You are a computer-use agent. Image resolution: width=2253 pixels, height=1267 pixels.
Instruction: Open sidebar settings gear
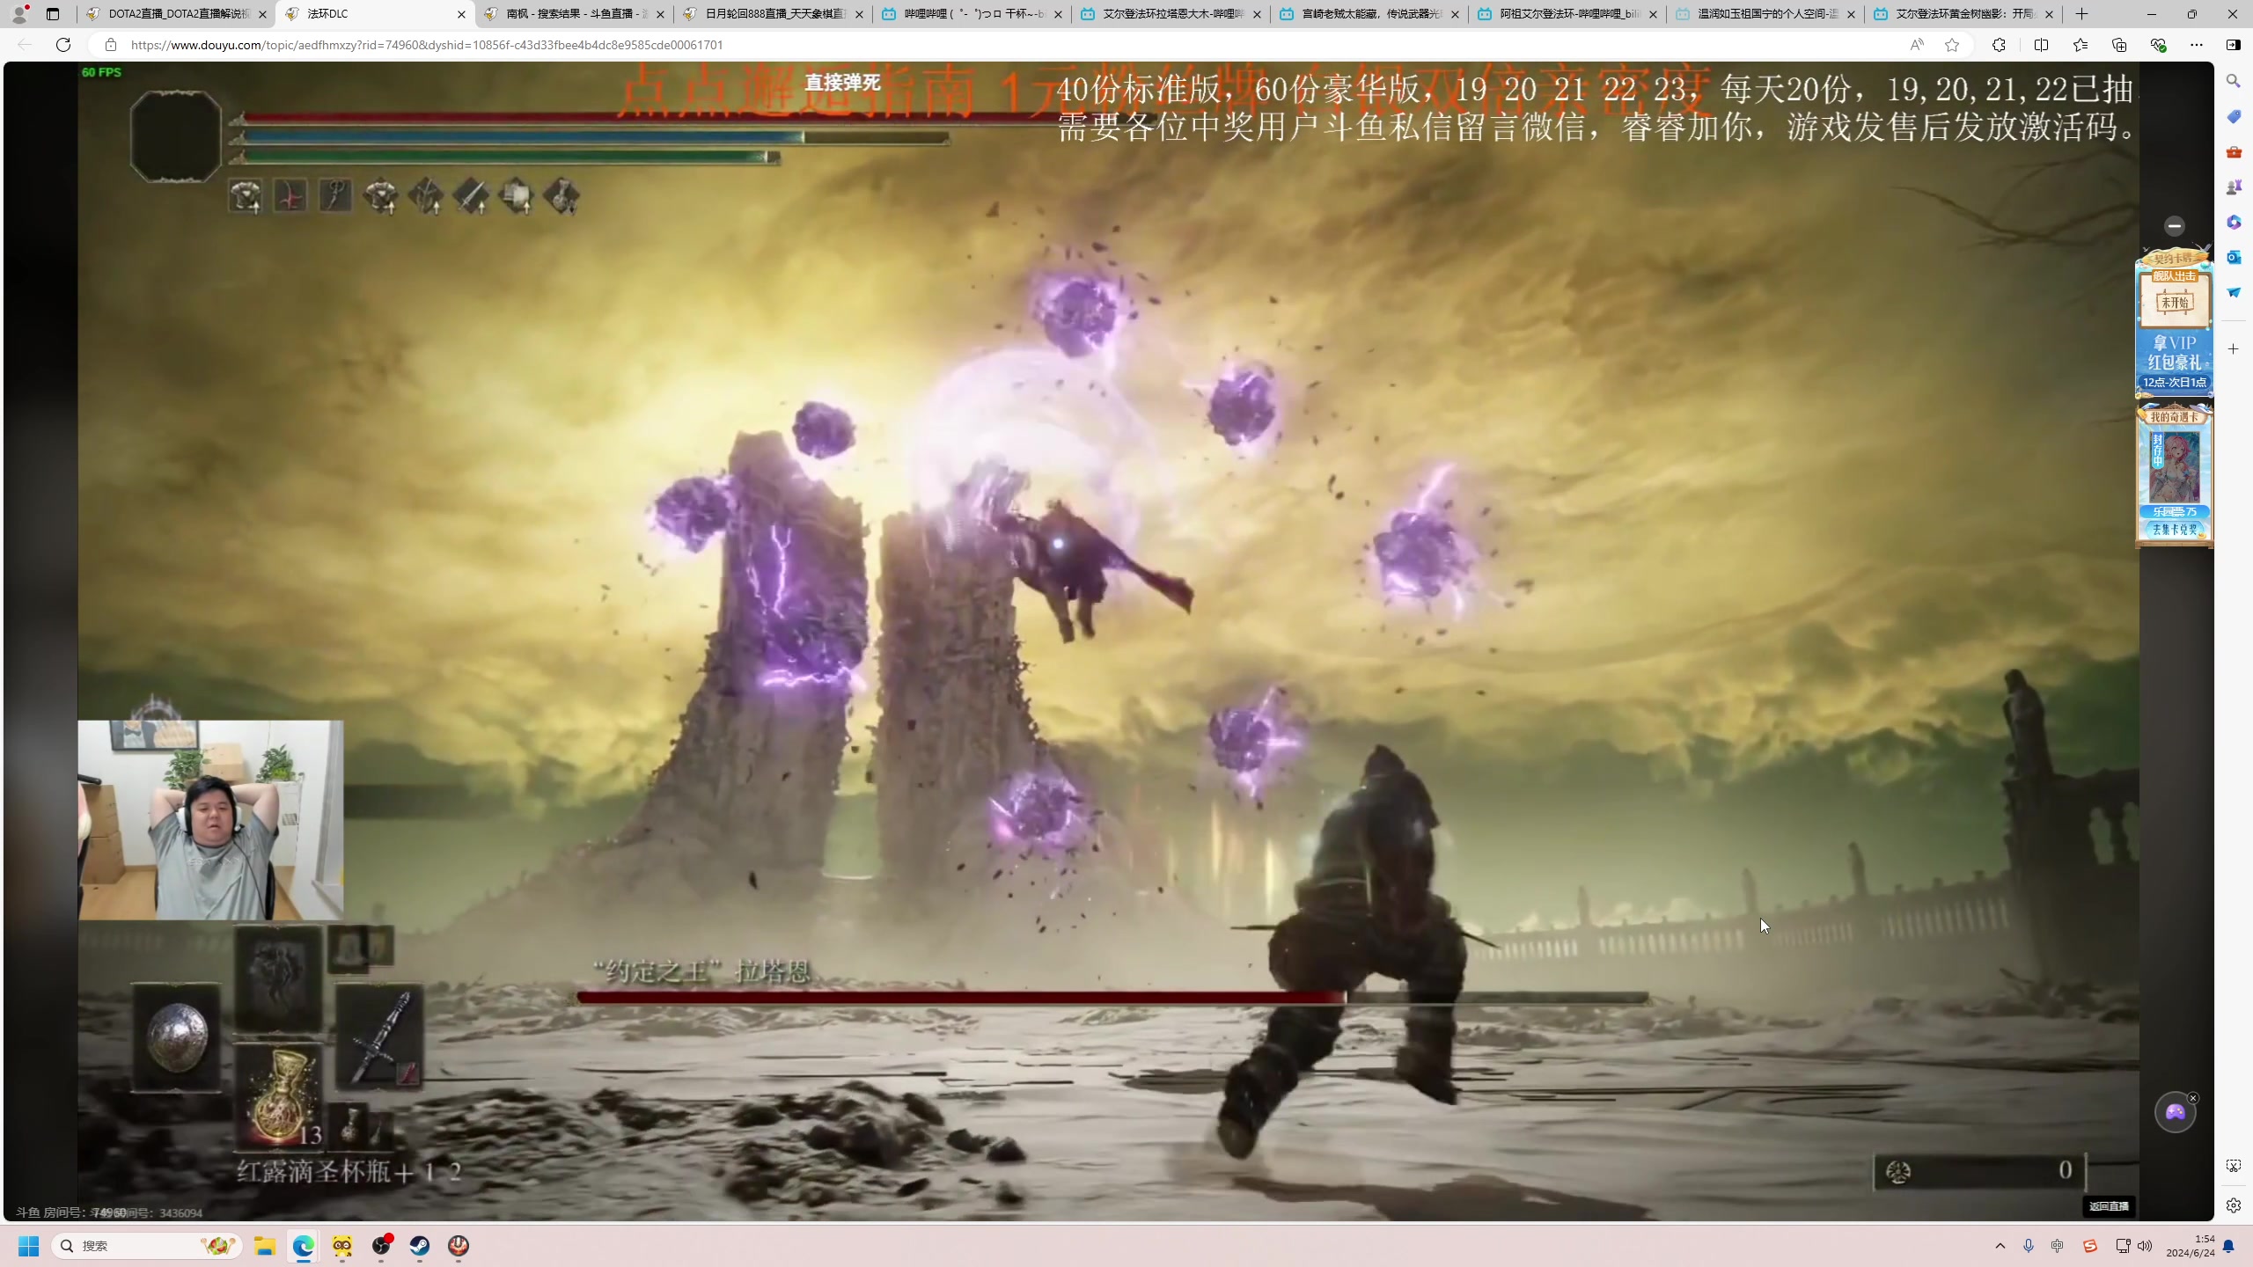(x=2234, y=1205)
